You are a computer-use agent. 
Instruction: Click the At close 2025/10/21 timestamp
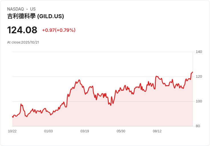(23, 42)
